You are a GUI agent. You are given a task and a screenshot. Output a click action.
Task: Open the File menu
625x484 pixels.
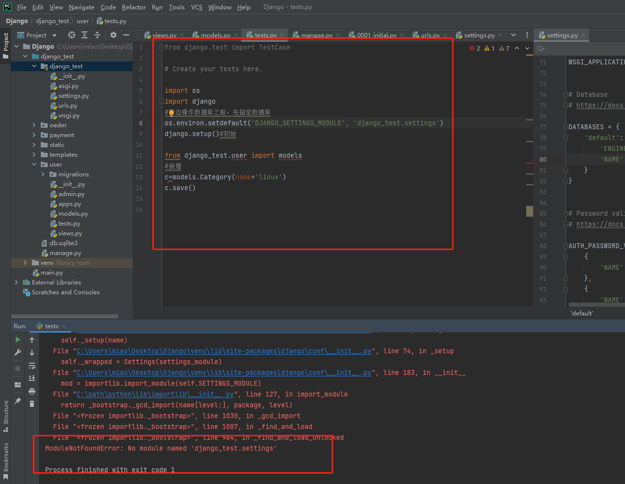tap(22, 7)
